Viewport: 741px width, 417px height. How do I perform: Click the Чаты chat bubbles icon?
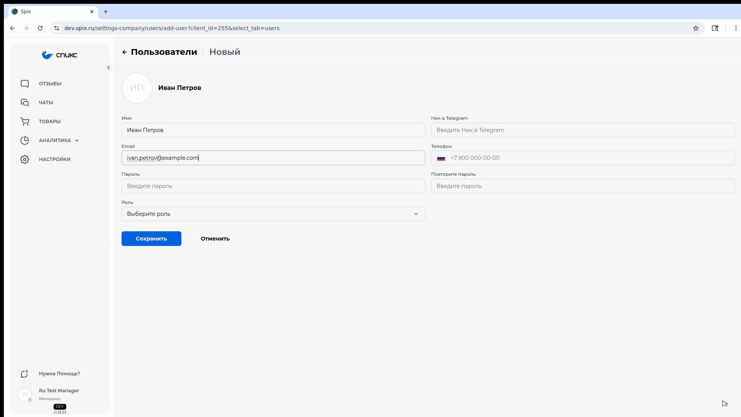25,103
